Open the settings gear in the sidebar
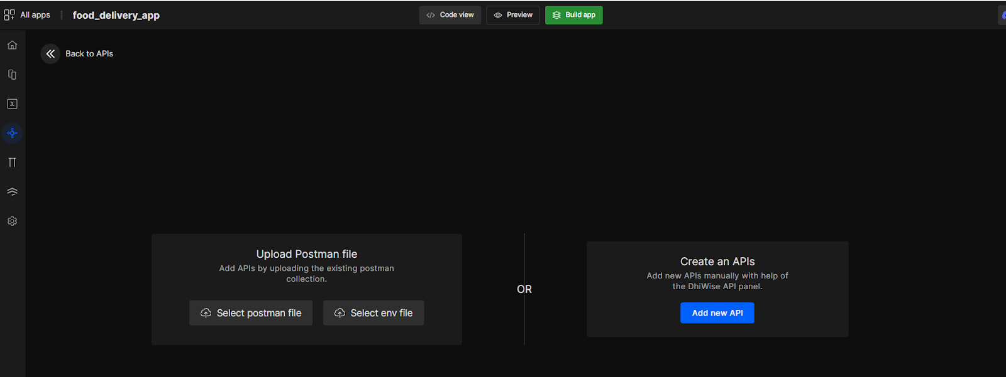The image size is (1006, 377). click(12, 221)
